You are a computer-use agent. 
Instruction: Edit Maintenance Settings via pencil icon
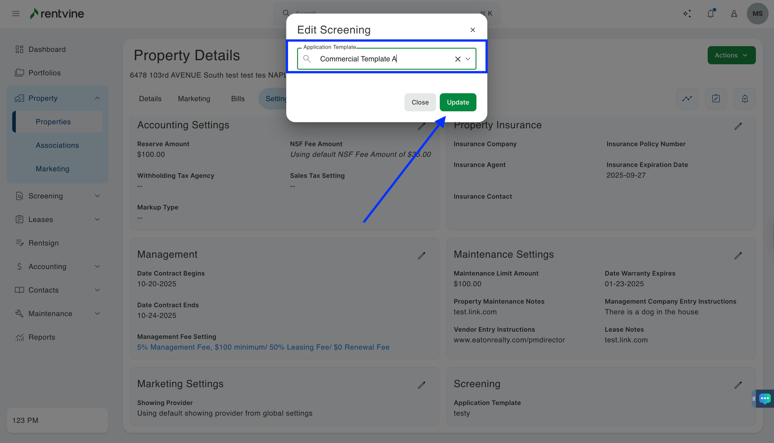point(737,255)
